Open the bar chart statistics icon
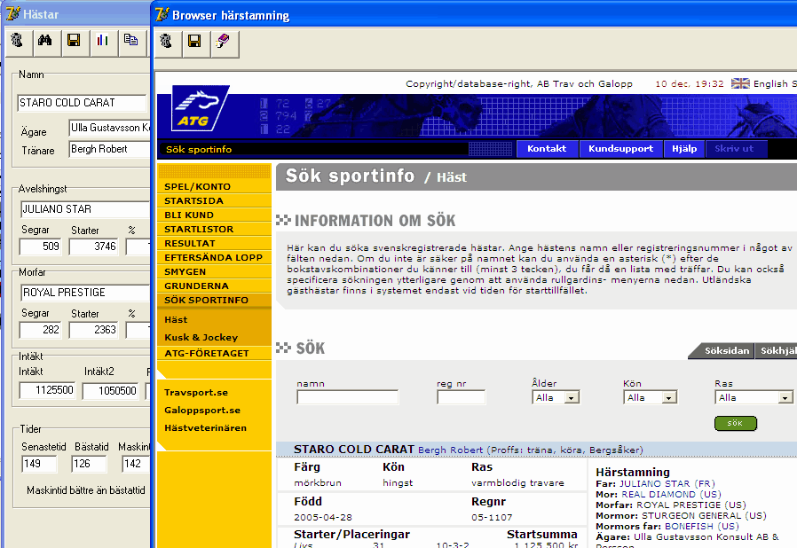This screenshot has width=797, height=548. click(x=102, y=41)
